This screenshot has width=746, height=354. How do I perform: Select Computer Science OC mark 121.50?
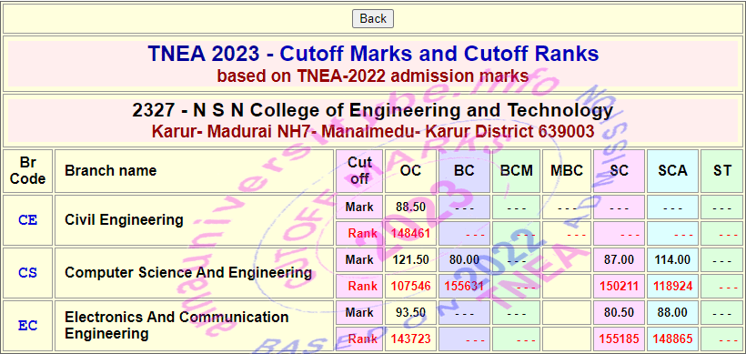pyautogui.click(x=410, y=259)
